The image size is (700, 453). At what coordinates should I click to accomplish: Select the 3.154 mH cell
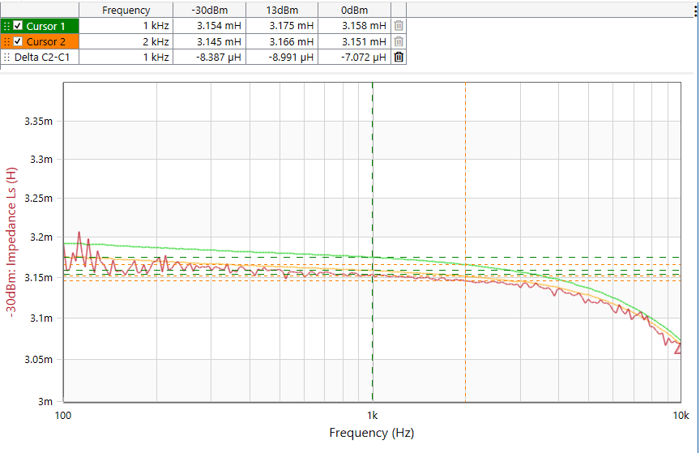pyautogui.click(x=209, y=26)
